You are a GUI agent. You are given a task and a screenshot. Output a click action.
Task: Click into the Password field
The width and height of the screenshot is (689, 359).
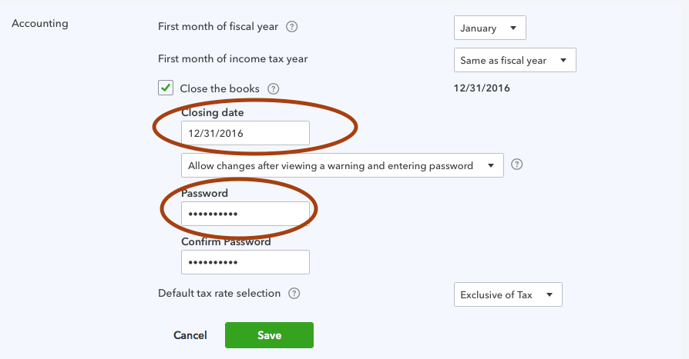[245, 214]
